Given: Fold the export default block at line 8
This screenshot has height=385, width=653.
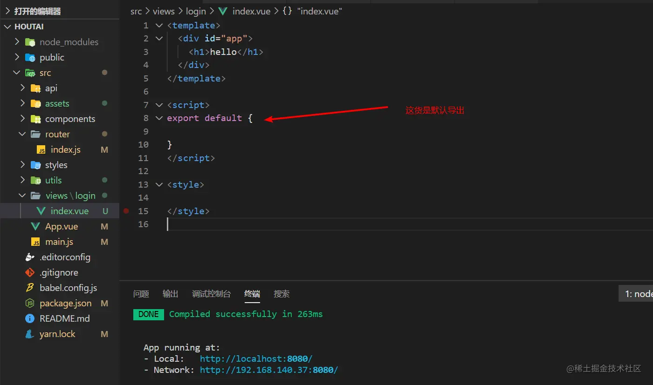Looking at the screenshot, I should (159, 118).
